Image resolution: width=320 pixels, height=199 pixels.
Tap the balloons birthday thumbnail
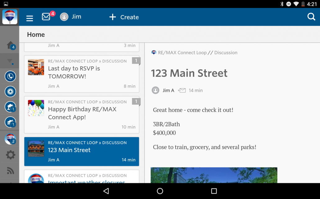[x=36, y=108]
